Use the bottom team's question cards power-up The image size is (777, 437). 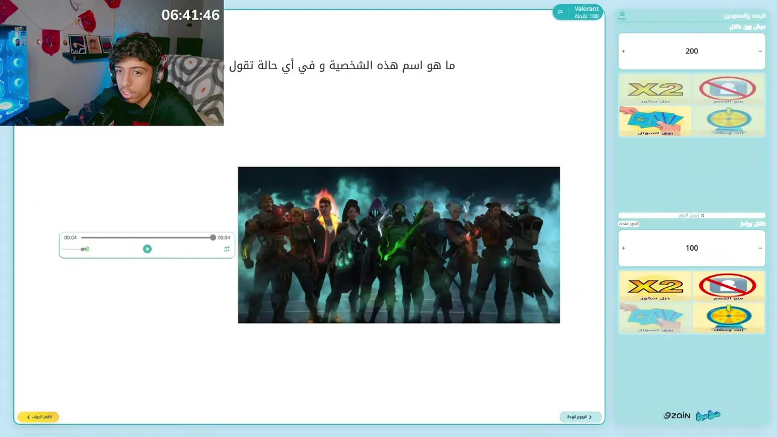[x=655, y=318]
